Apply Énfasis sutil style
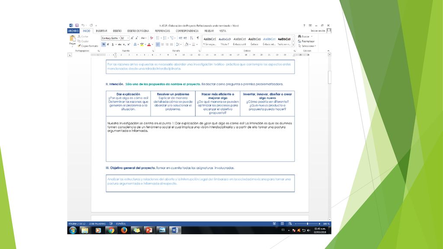The width and height of the screenshot is (443, 249). (240, 41)
